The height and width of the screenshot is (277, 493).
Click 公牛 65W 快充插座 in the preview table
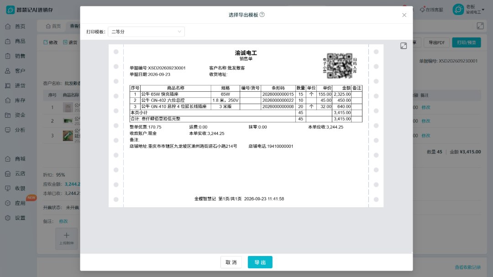160,94
